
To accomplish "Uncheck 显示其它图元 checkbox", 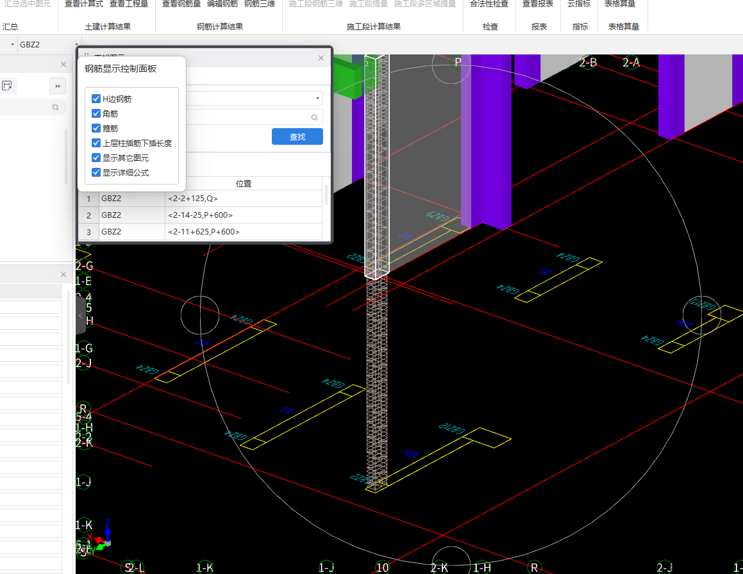I will pyautogui.click(x=96, y=157).
